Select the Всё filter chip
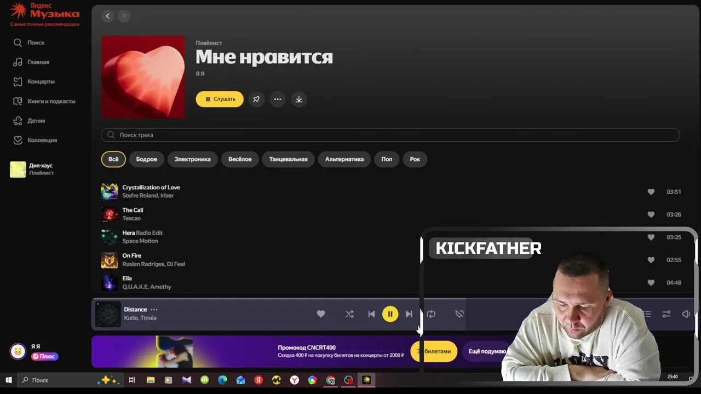This screenshot has width=701, height=394. coord(113,159)
